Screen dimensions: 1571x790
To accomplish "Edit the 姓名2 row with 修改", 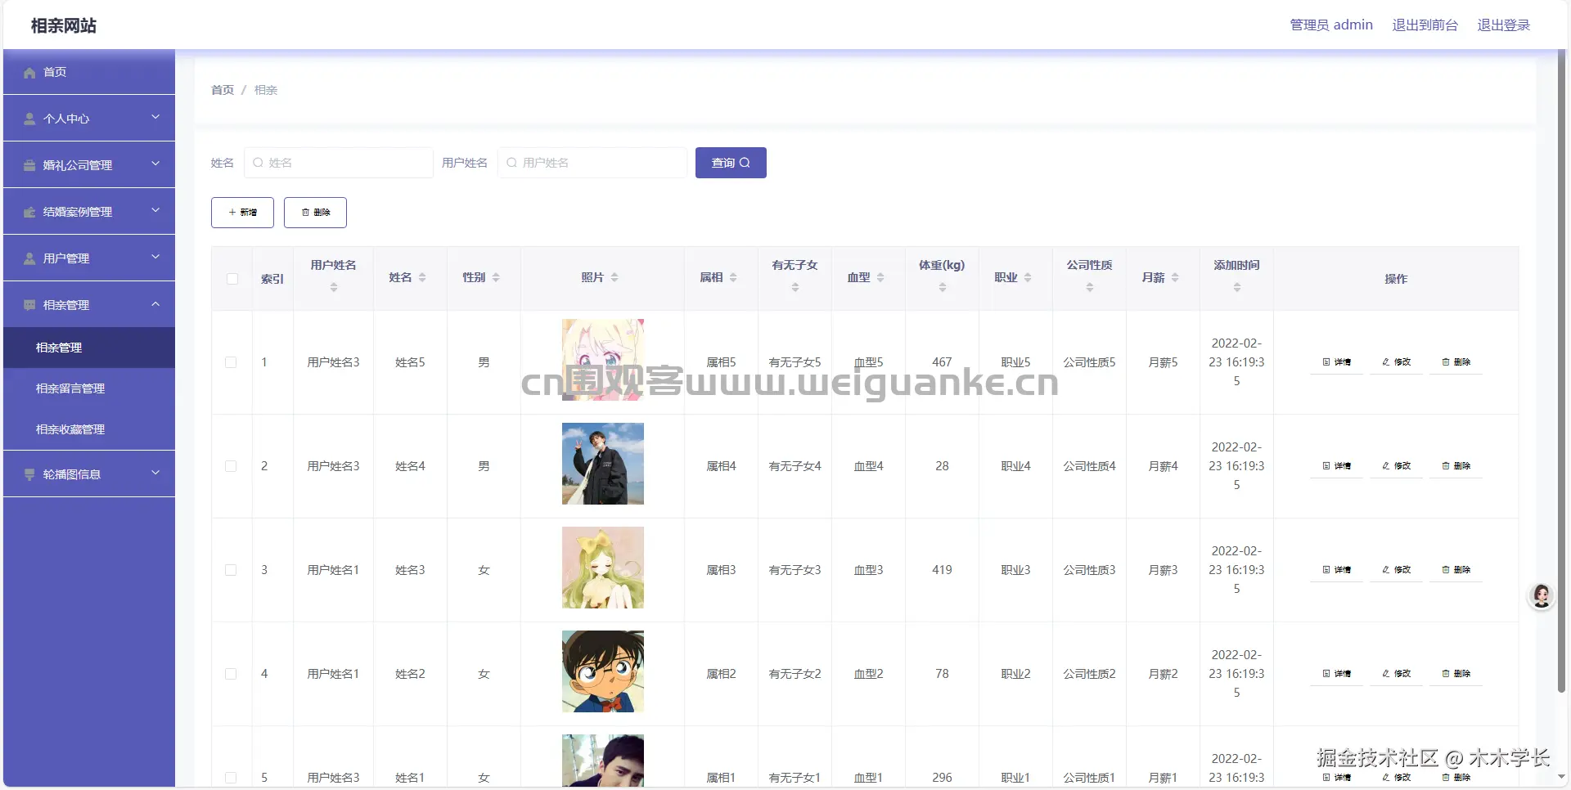I will [x=1397, y=674].
